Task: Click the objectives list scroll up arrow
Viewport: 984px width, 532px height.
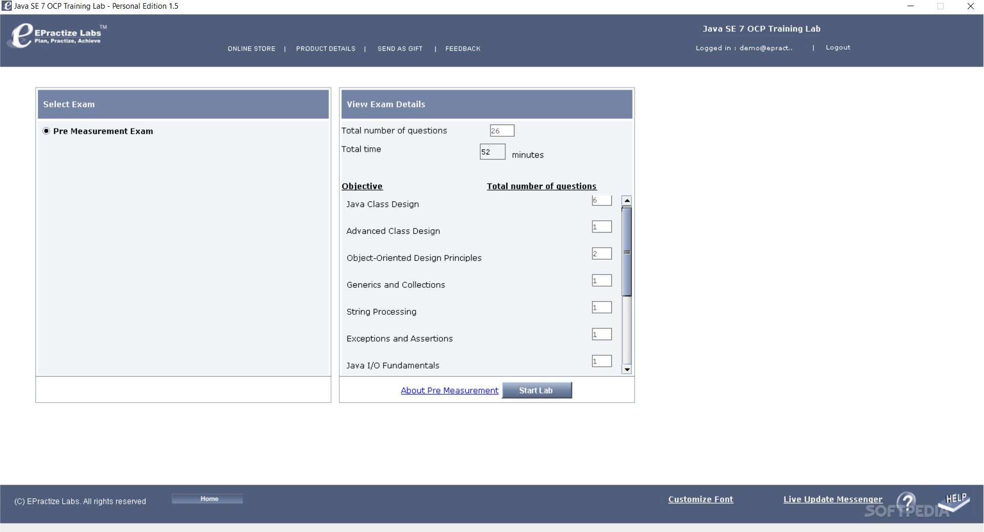Action: click(x=626, y=200)
